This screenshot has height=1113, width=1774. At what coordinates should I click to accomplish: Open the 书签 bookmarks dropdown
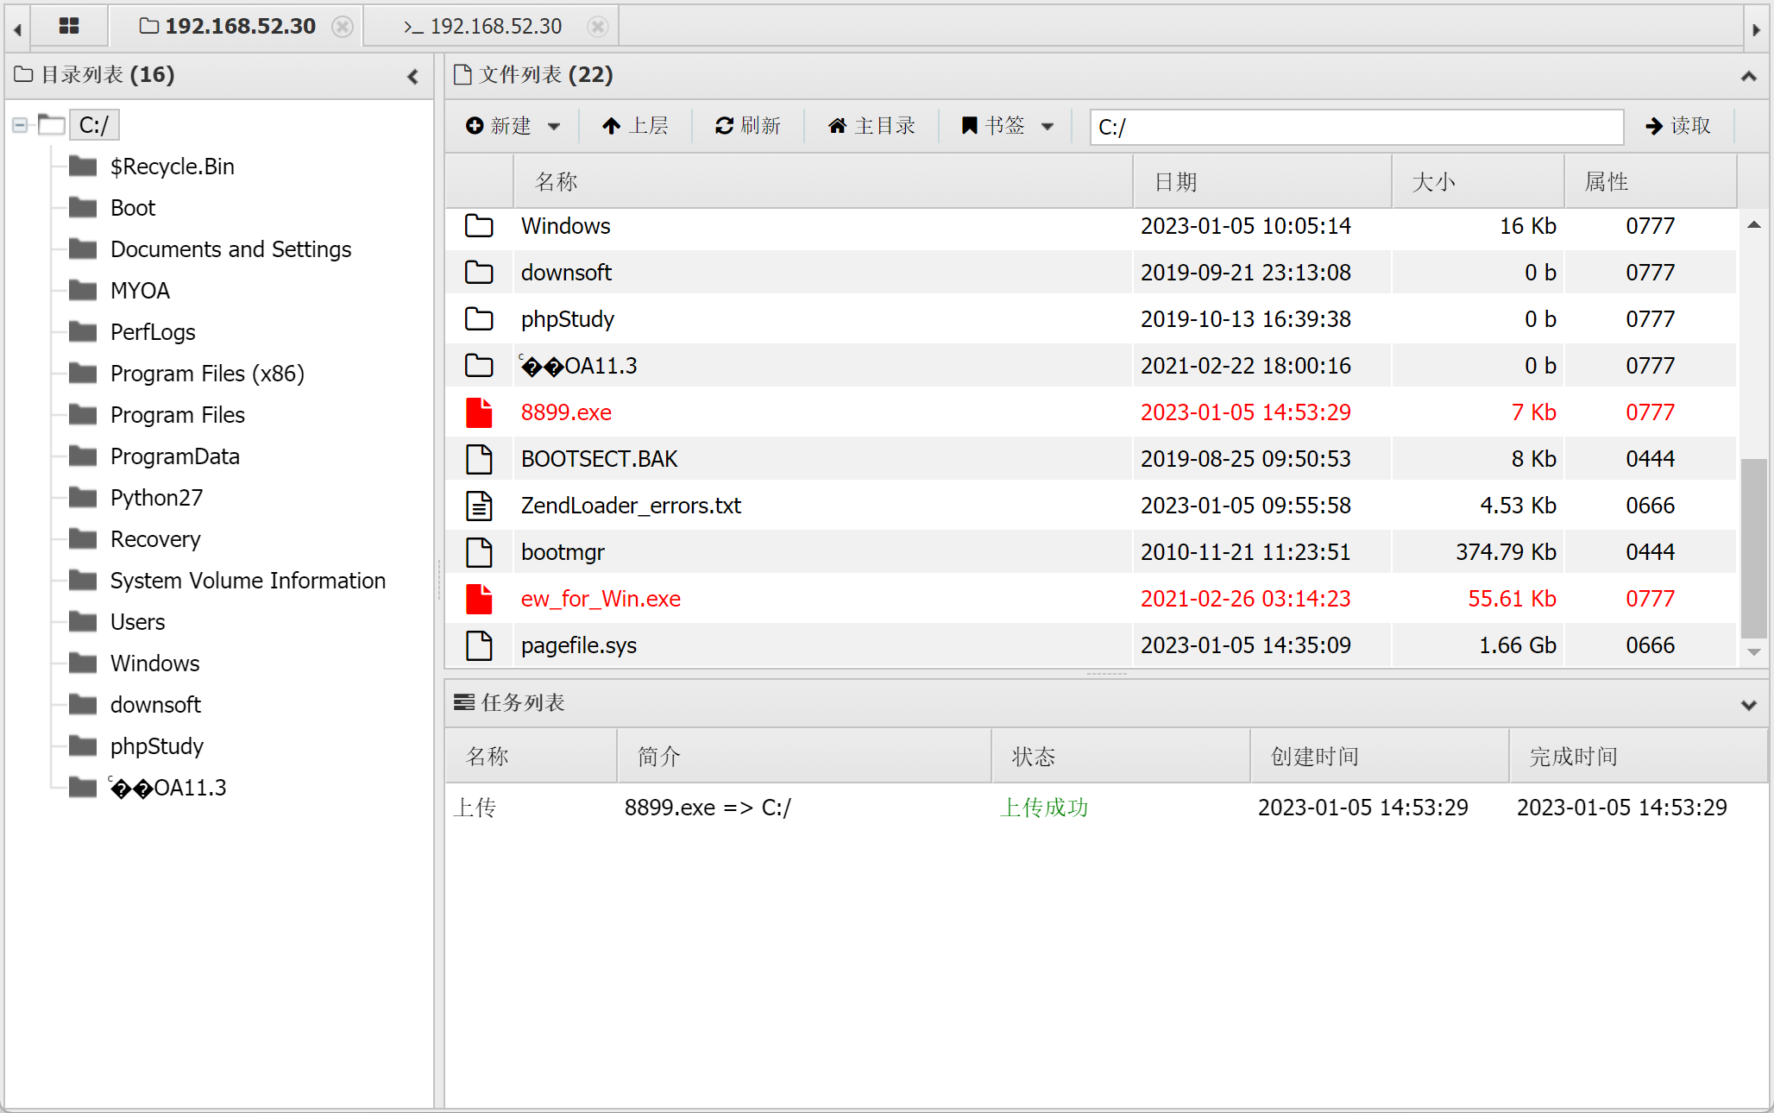[1007, 126]
